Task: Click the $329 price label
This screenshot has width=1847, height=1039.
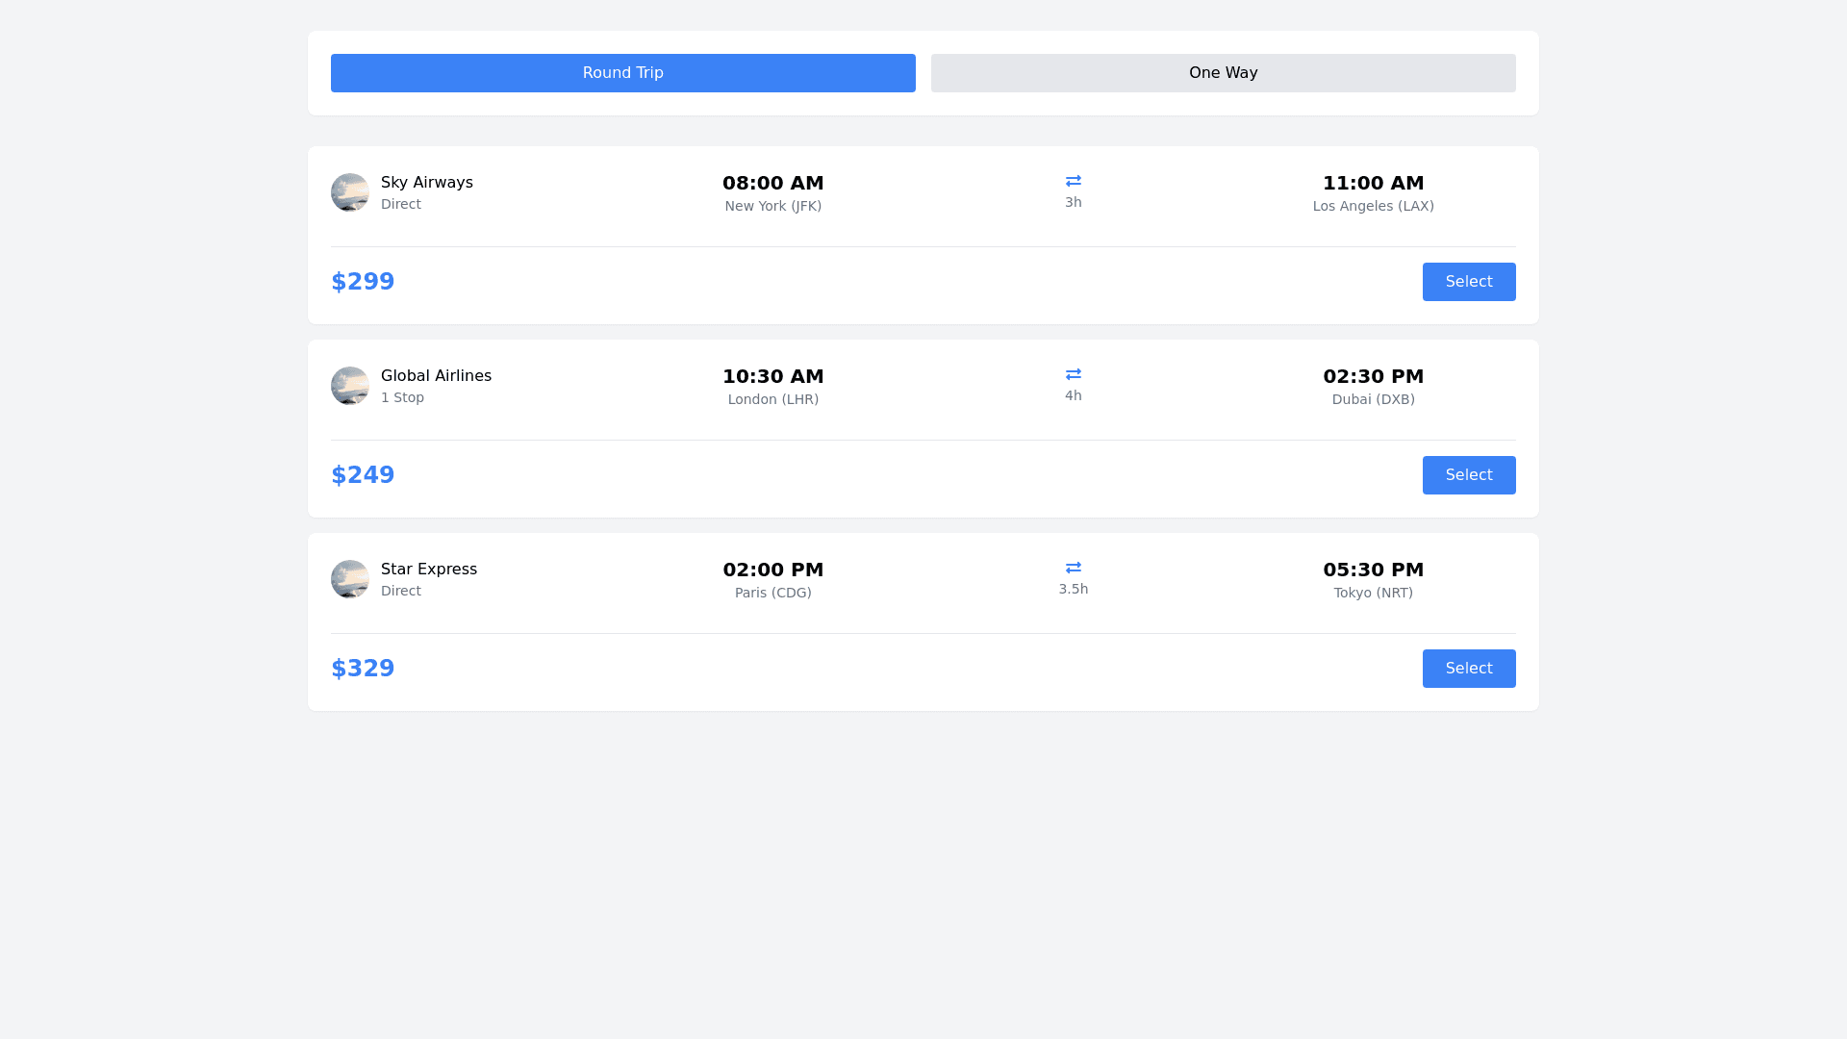Action: point(363,669)
